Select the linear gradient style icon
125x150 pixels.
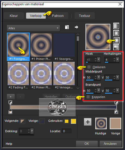tap(116, 26)
